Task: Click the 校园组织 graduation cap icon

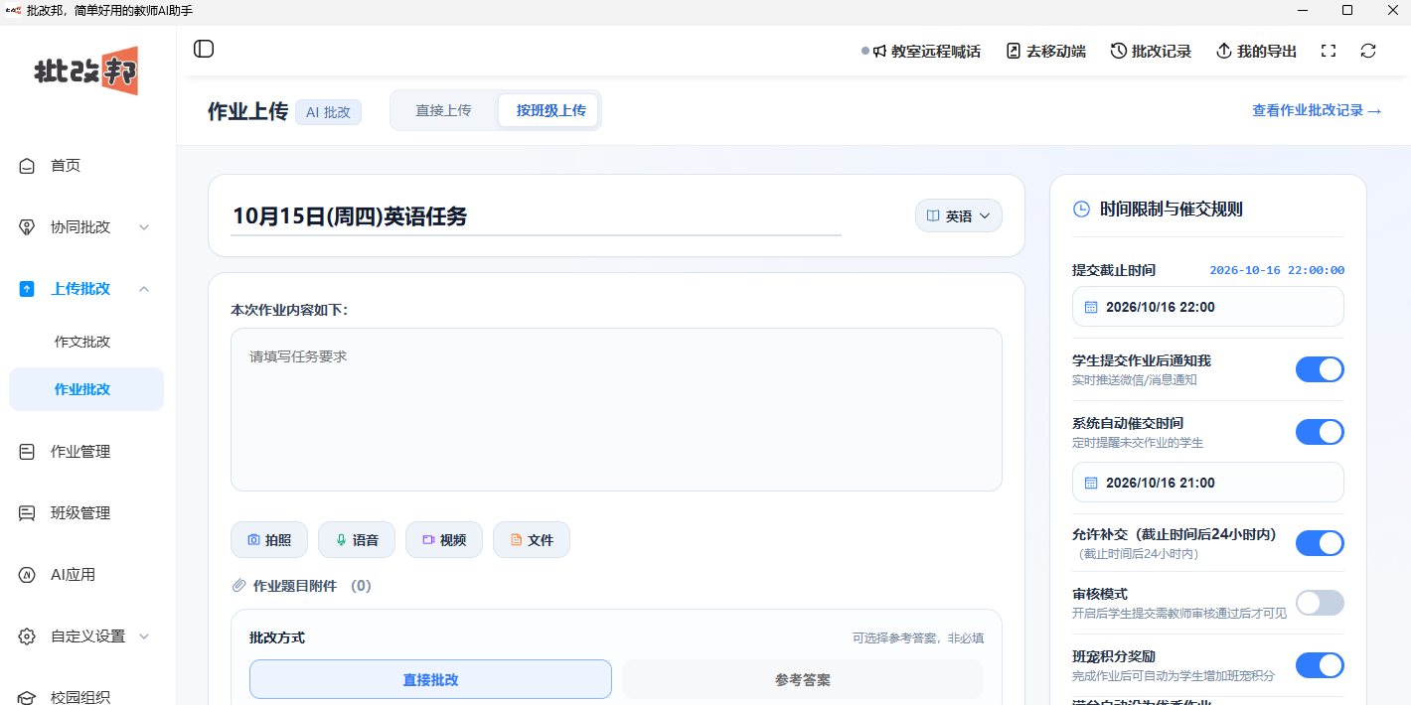Action: tap(27, 697)
